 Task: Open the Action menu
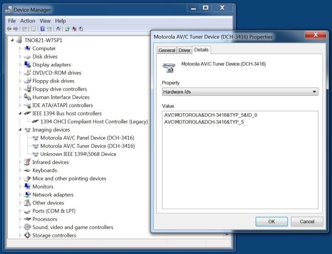(28, 21)
